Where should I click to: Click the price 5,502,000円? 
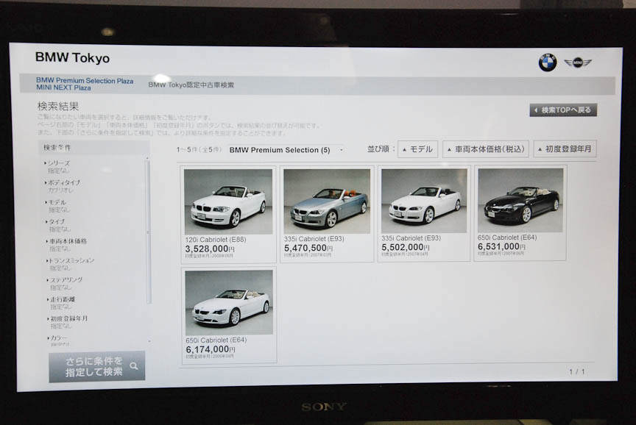(x=405, y=247)
